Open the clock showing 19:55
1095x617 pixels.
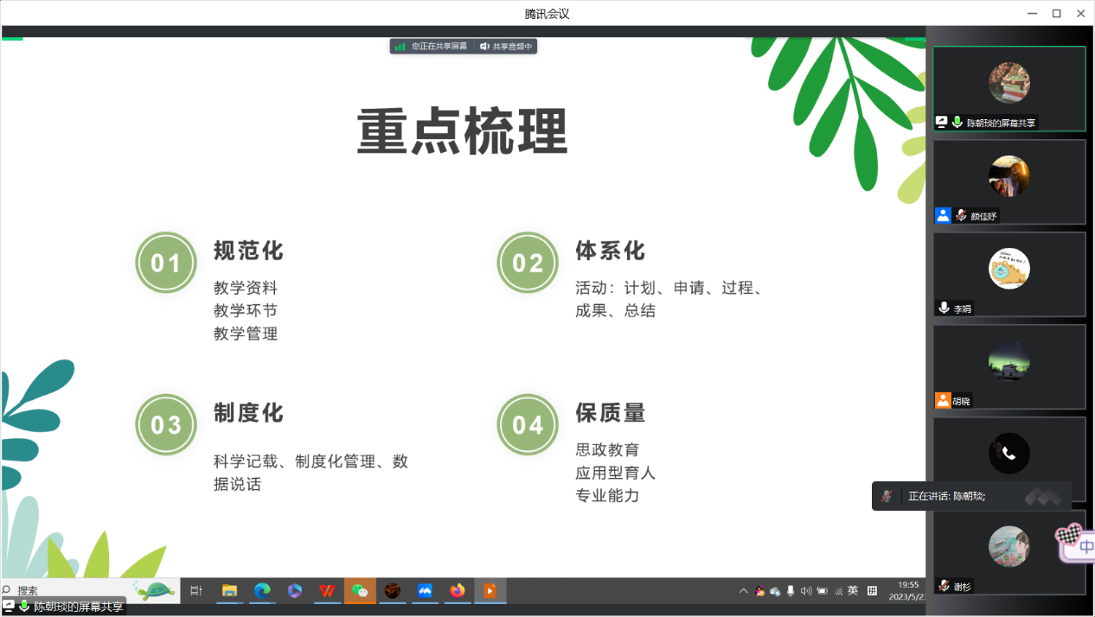[x=908, y=585]
